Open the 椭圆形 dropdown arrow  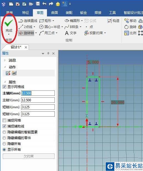[x=82, y=21]
